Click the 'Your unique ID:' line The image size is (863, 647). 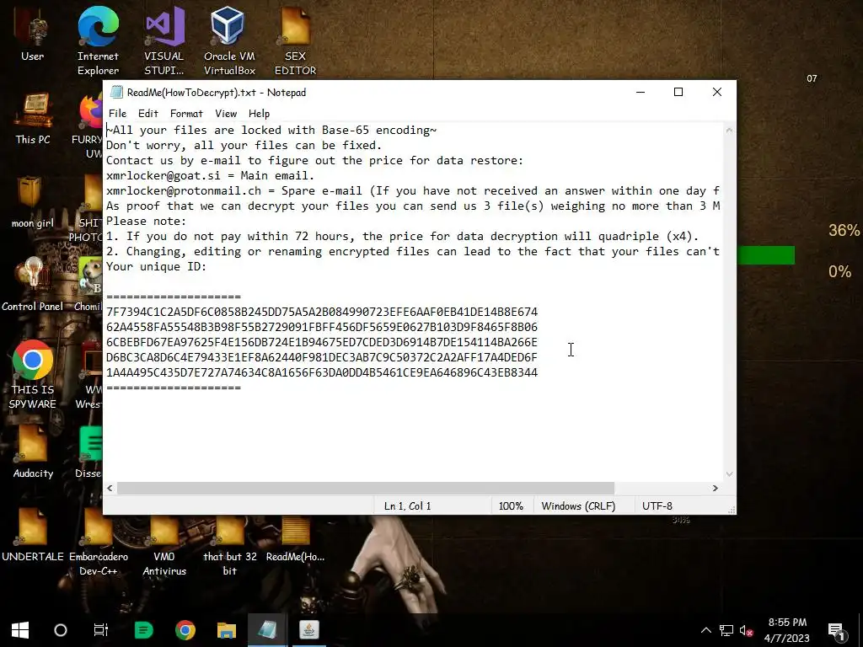tap(156, 266)
